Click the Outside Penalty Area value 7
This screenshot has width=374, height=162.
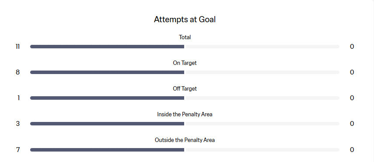pos(18,150)
